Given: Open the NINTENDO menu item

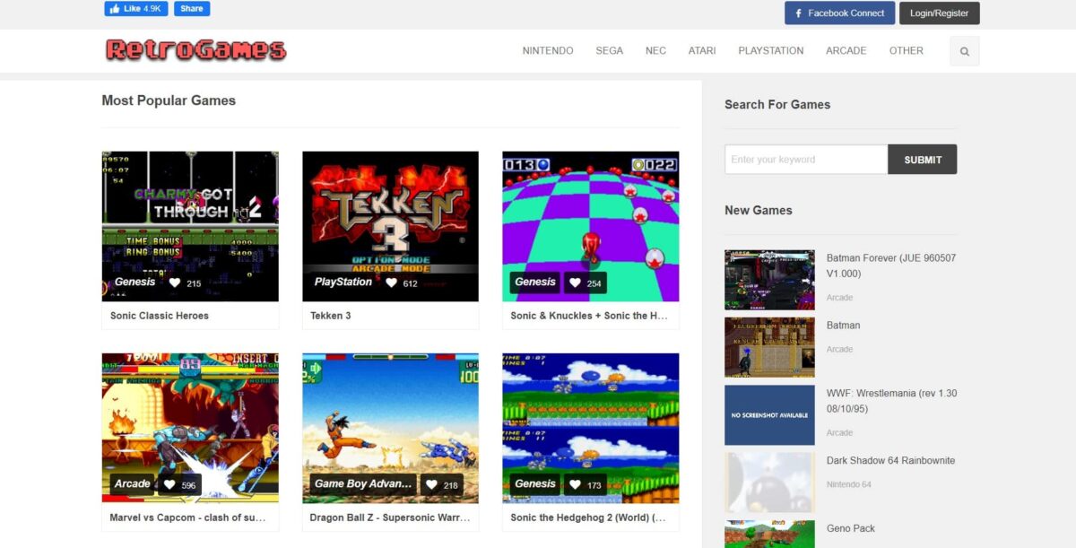Looking at the screenshot, I should pyautogui.click(x=547, y=51).
